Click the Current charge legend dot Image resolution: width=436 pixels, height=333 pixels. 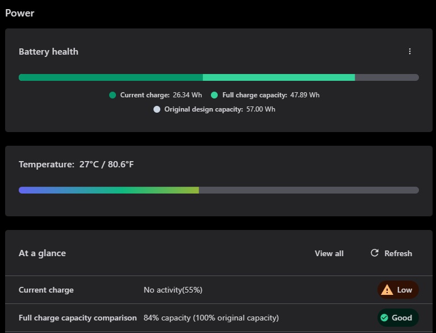tap(113, 95)
